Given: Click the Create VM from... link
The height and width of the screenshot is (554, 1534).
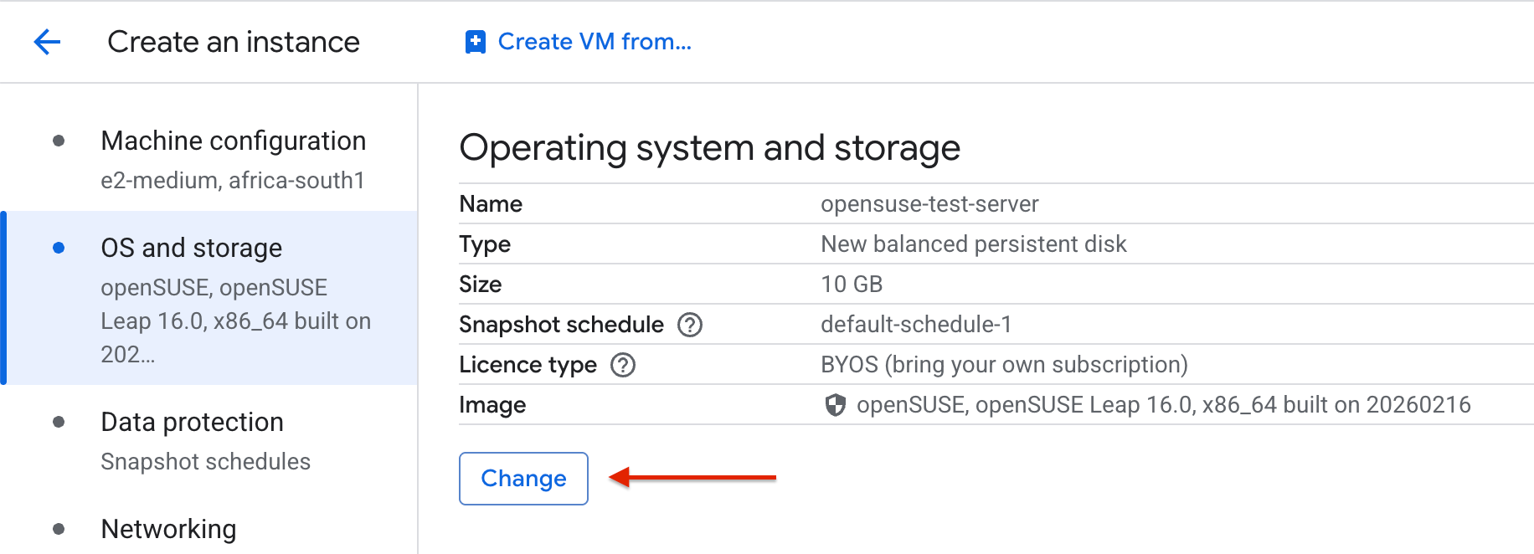Looking at the screenshot, I should click(594, 42).
